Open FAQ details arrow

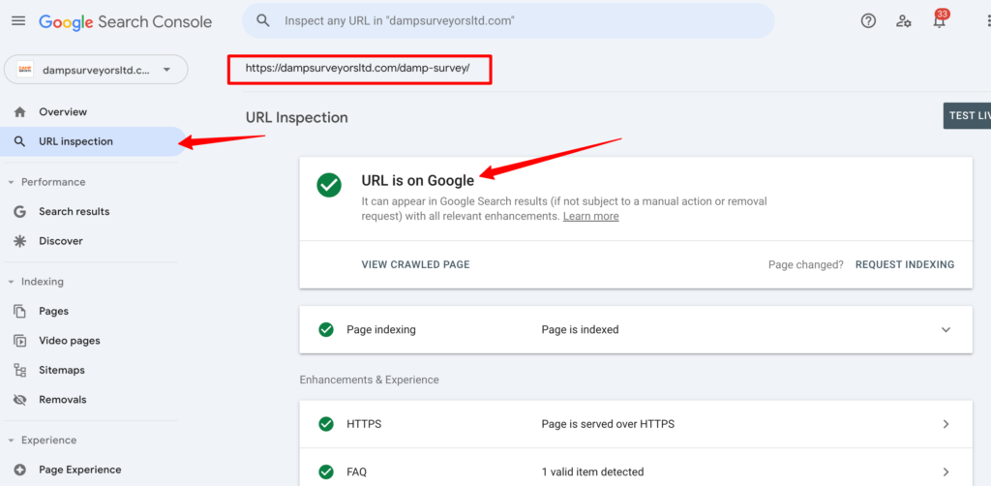click(x=946, y=471)
